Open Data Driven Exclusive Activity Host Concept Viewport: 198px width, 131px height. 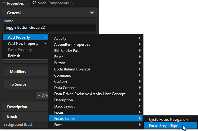click(x=96, y=94)
